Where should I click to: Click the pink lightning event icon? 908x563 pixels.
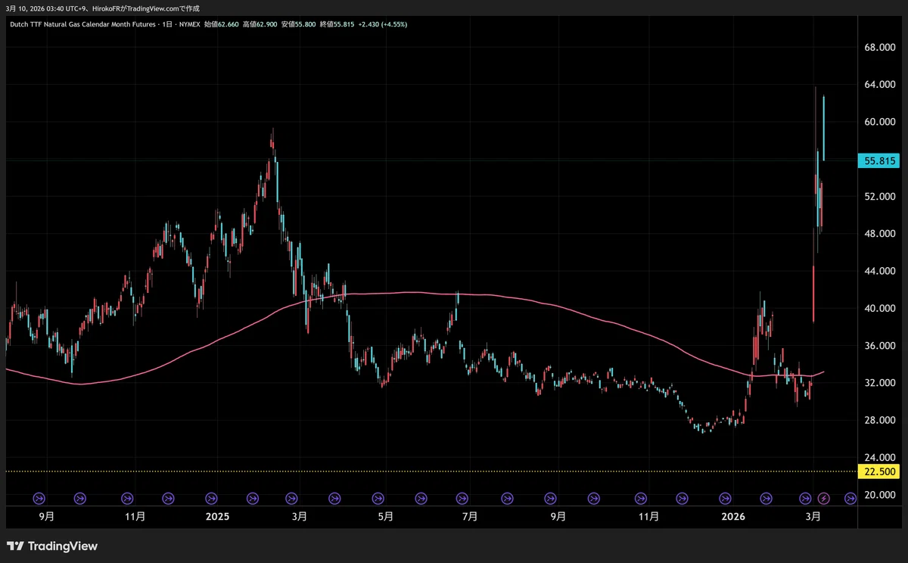click(x=825, y=498)
